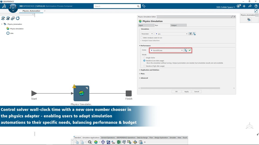Select Iterative (Low disk usage) radio button
Image resolution: width=259 pixels, height=145 pixels.
[144, 61]
